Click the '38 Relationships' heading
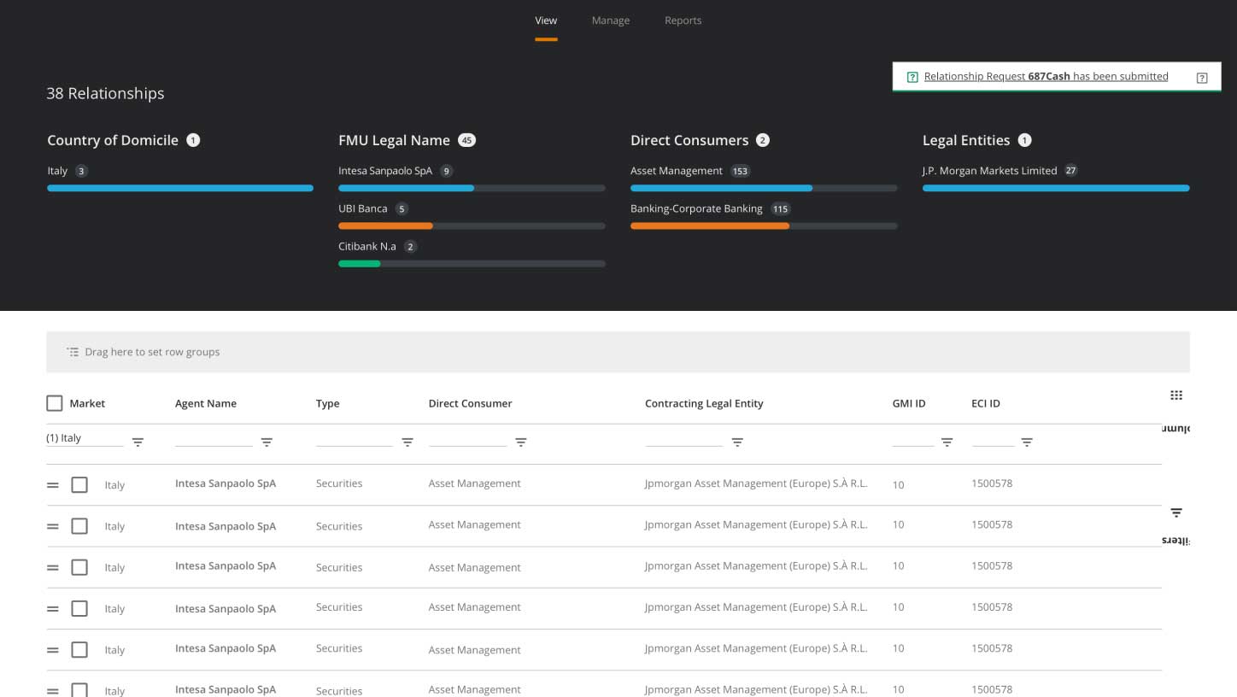The image size is (1237, 697). tap(105, 93)
